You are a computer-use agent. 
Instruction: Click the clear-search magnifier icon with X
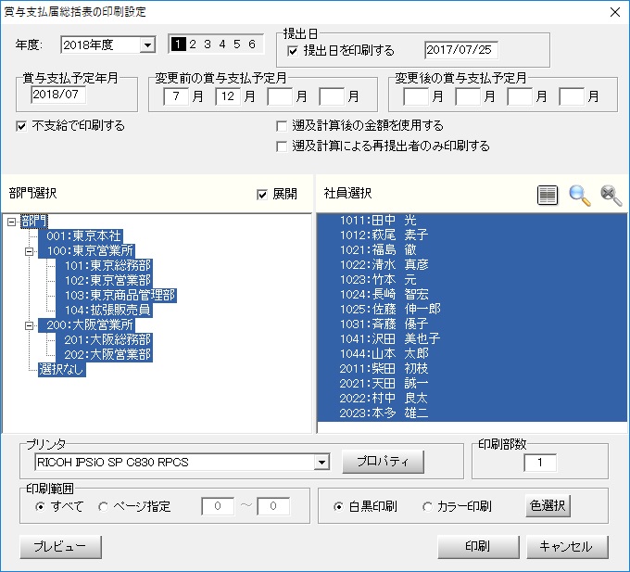point(611,196)
